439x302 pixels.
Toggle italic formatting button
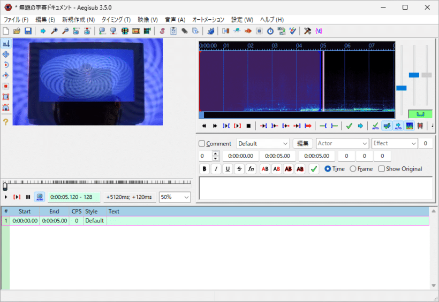[x=216, y=169]
